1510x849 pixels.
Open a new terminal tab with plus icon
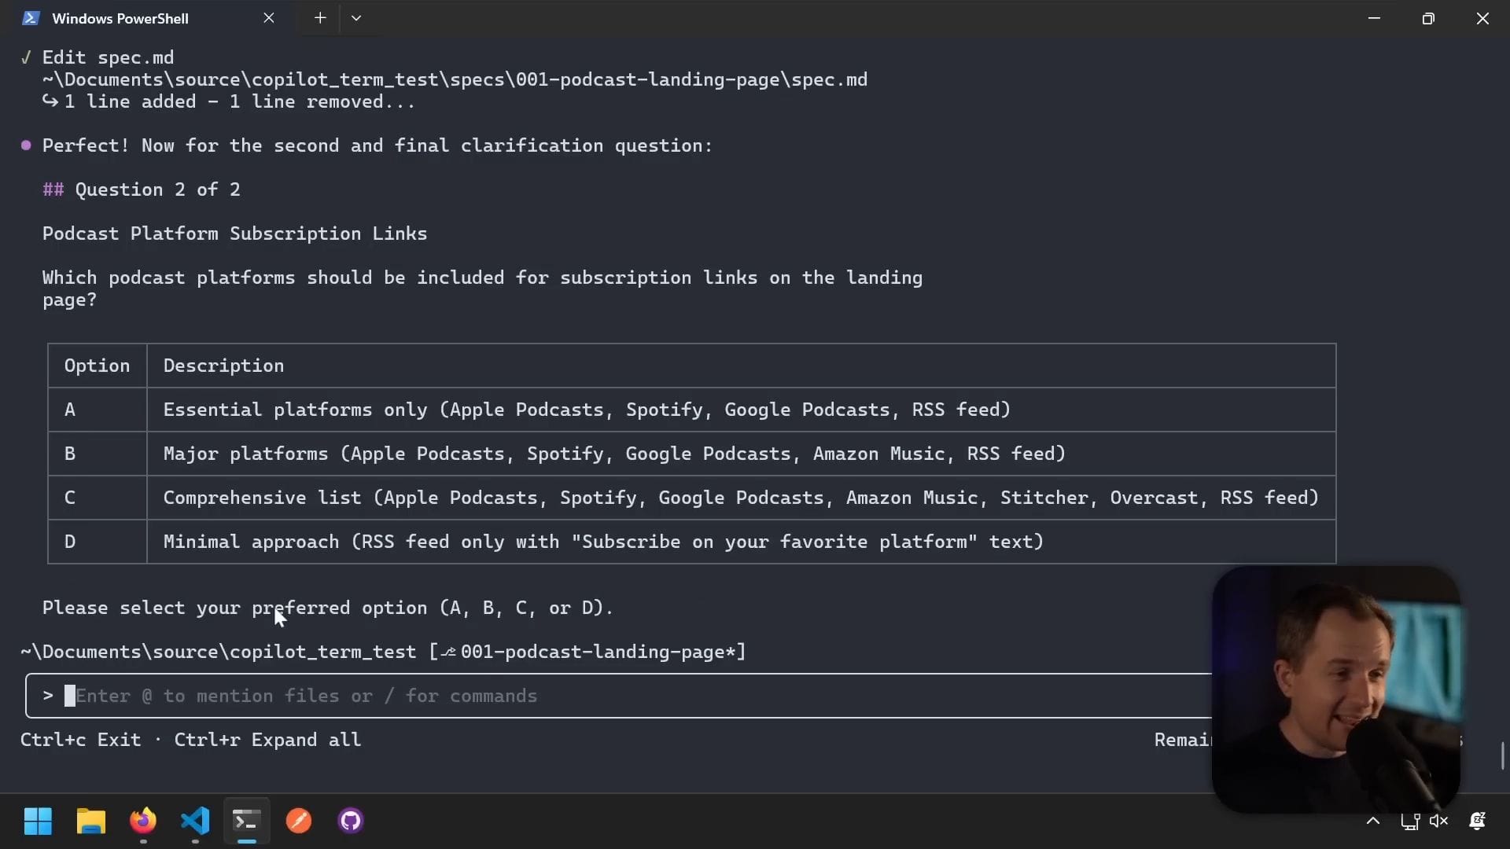click(x=320, y=18)
